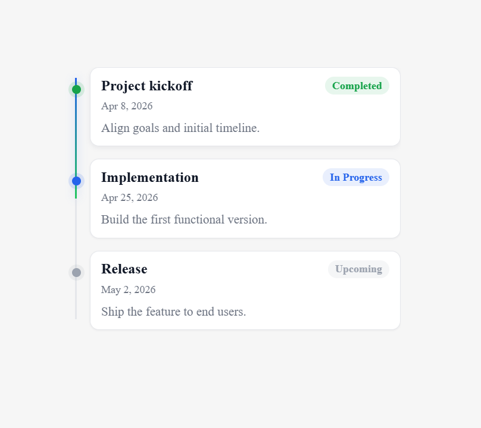The width and height of the screenshot is (481, 428).
Task: Click the Apr 8, 2026 date
Action: (x=127, y=106)
